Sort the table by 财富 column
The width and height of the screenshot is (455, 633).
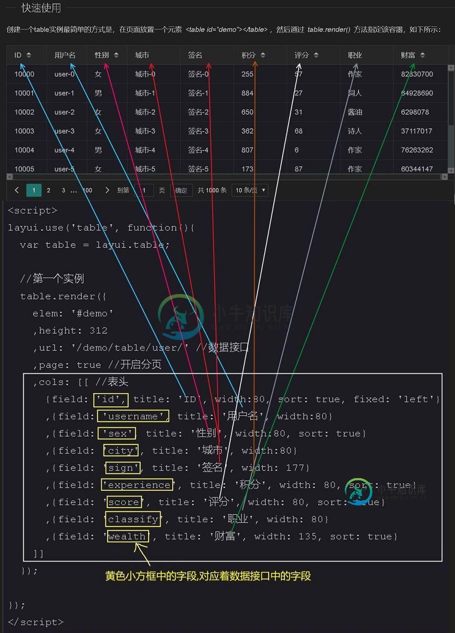point(422,55)
